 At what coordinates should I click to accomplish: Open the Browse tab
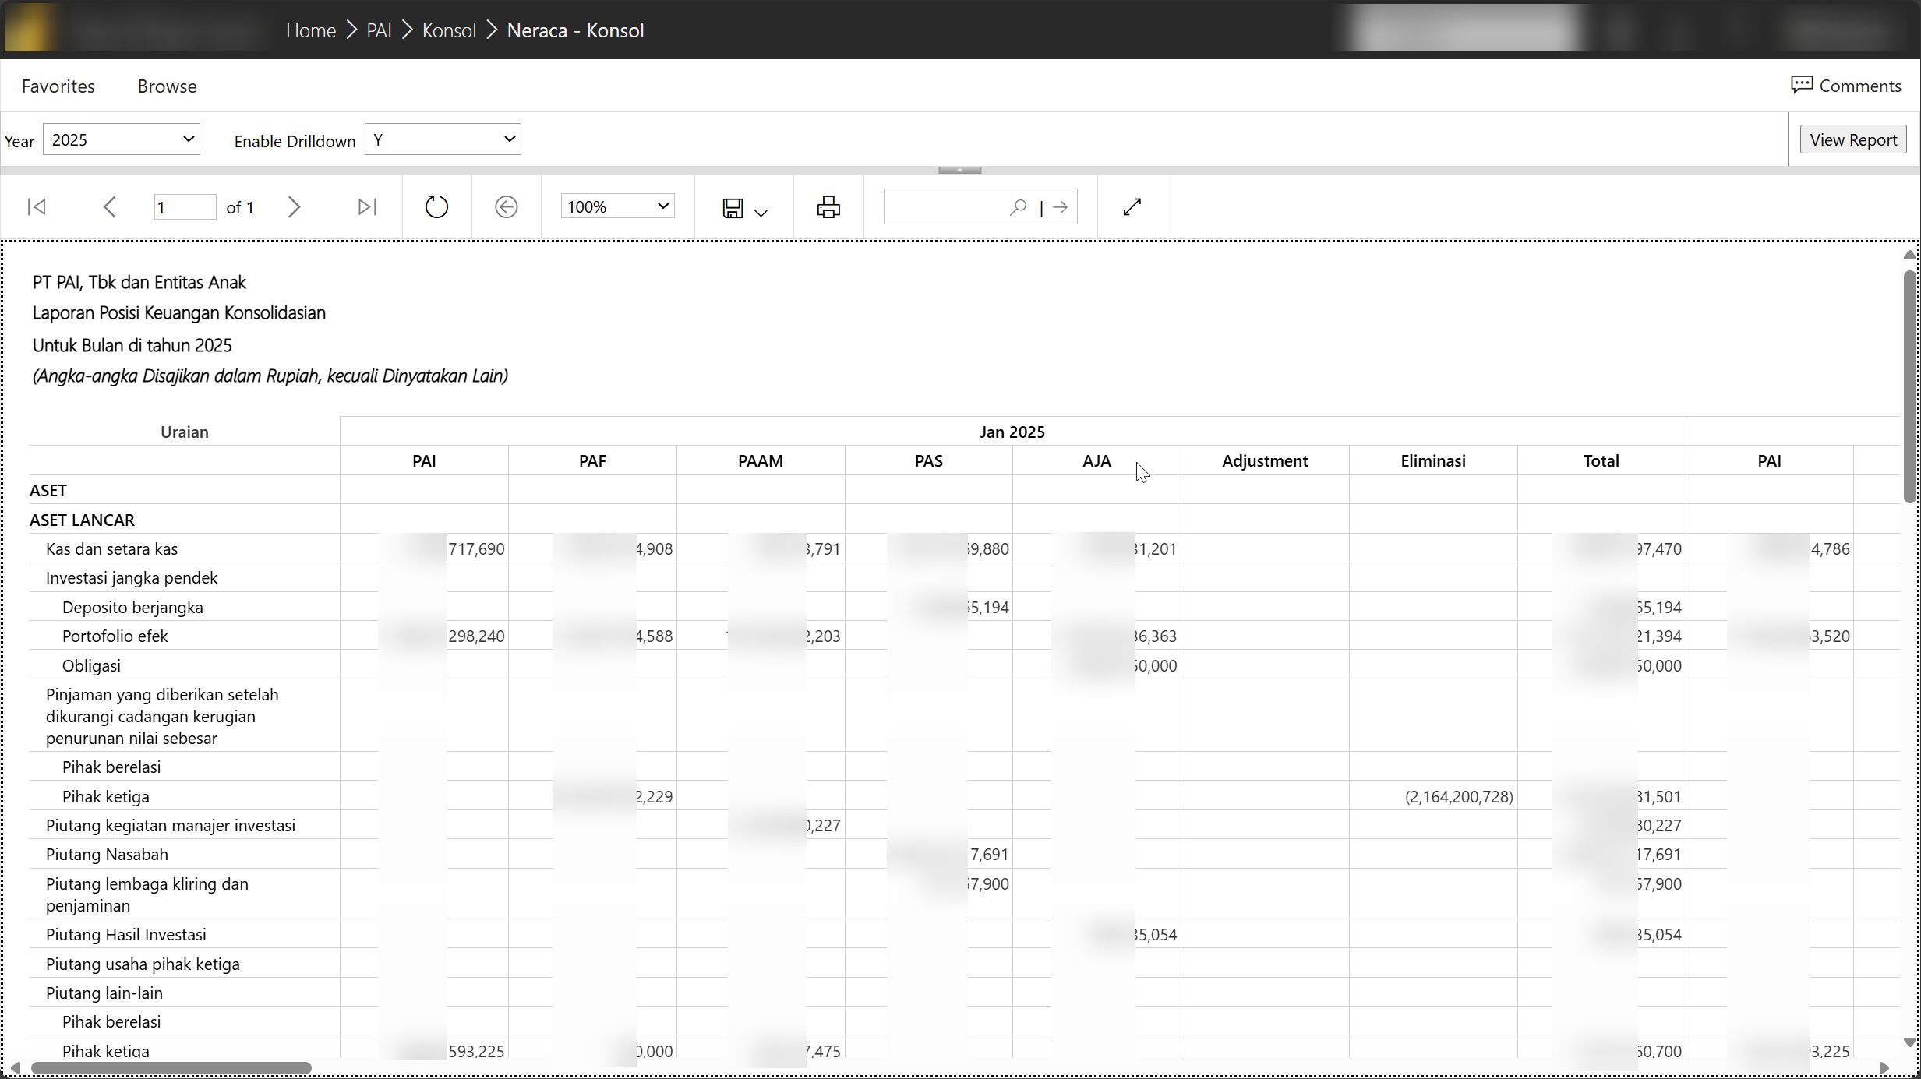click(x=167, y=86)
